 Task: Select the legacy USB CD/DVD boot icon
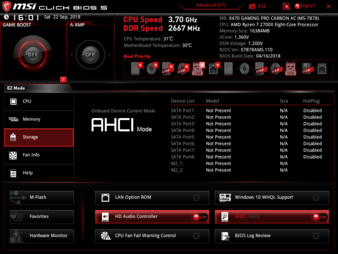[x=275, y=69]
